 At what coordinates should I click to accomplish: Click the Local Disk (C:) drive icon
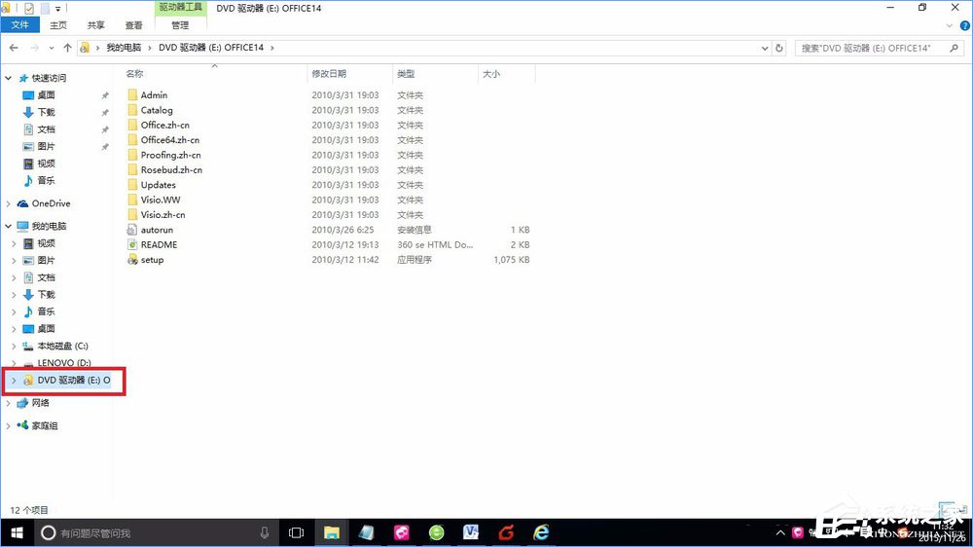(28, 346)
